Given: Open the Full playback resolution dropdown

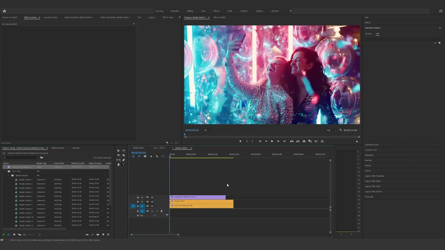Looking at the screenshot, I should point(331,130).
